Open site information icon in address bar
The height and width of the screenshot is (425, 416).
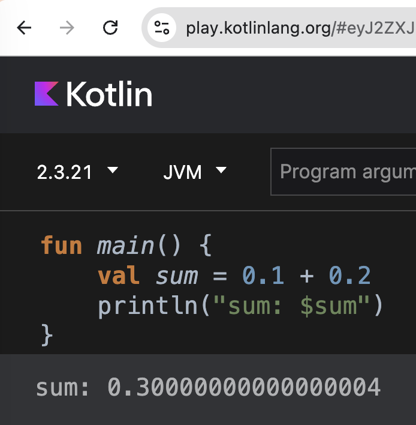[x=162, y=28]
